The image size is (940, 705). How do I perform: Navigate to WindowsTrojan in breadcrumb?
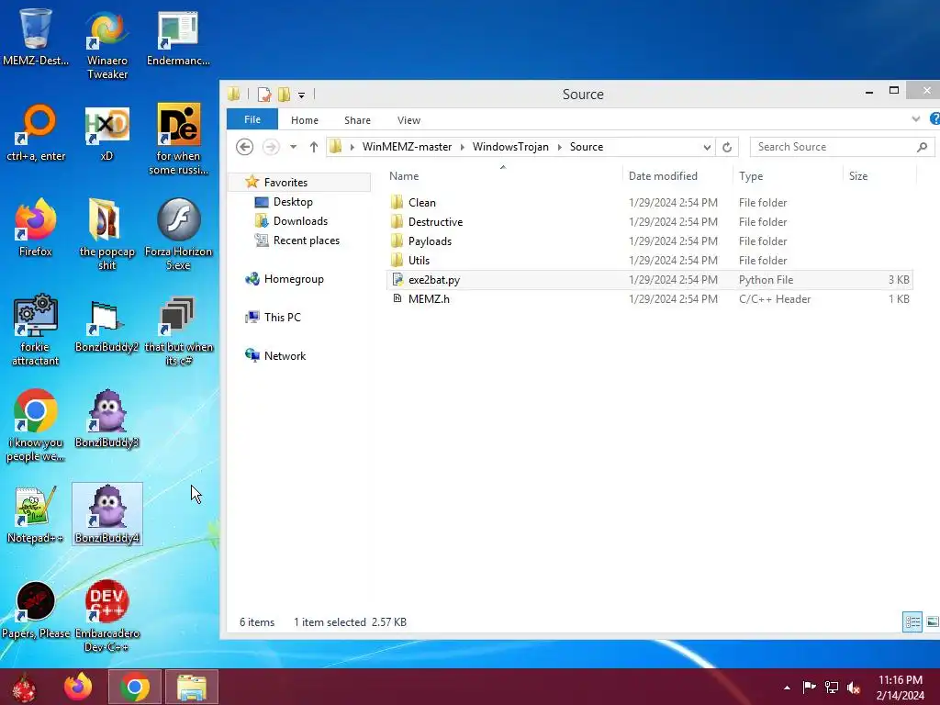click(510, 147)
